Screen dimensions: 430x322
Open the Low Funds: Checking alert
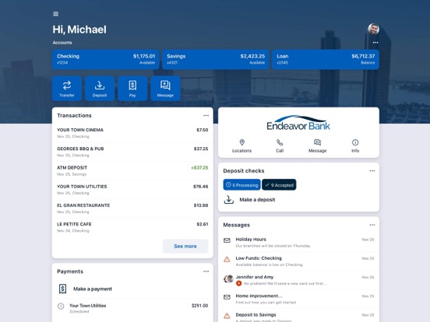point(298,261)
